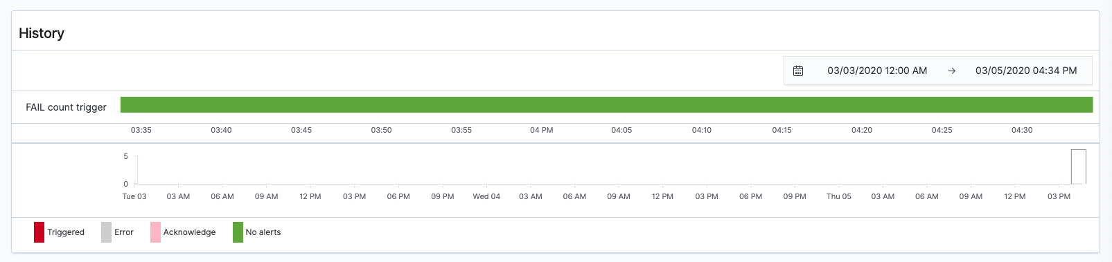The width and height of the screenshot is (1112, 262).
Task: Click the 04:30 tick on detail axis
Action: click(x=1022, y=130)
